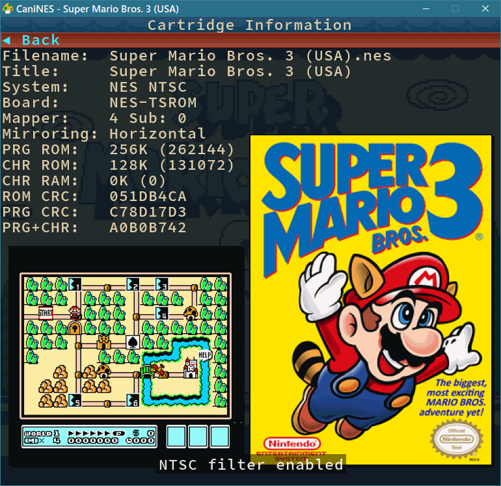Click the CaniNES mushroom app icon

7,8
